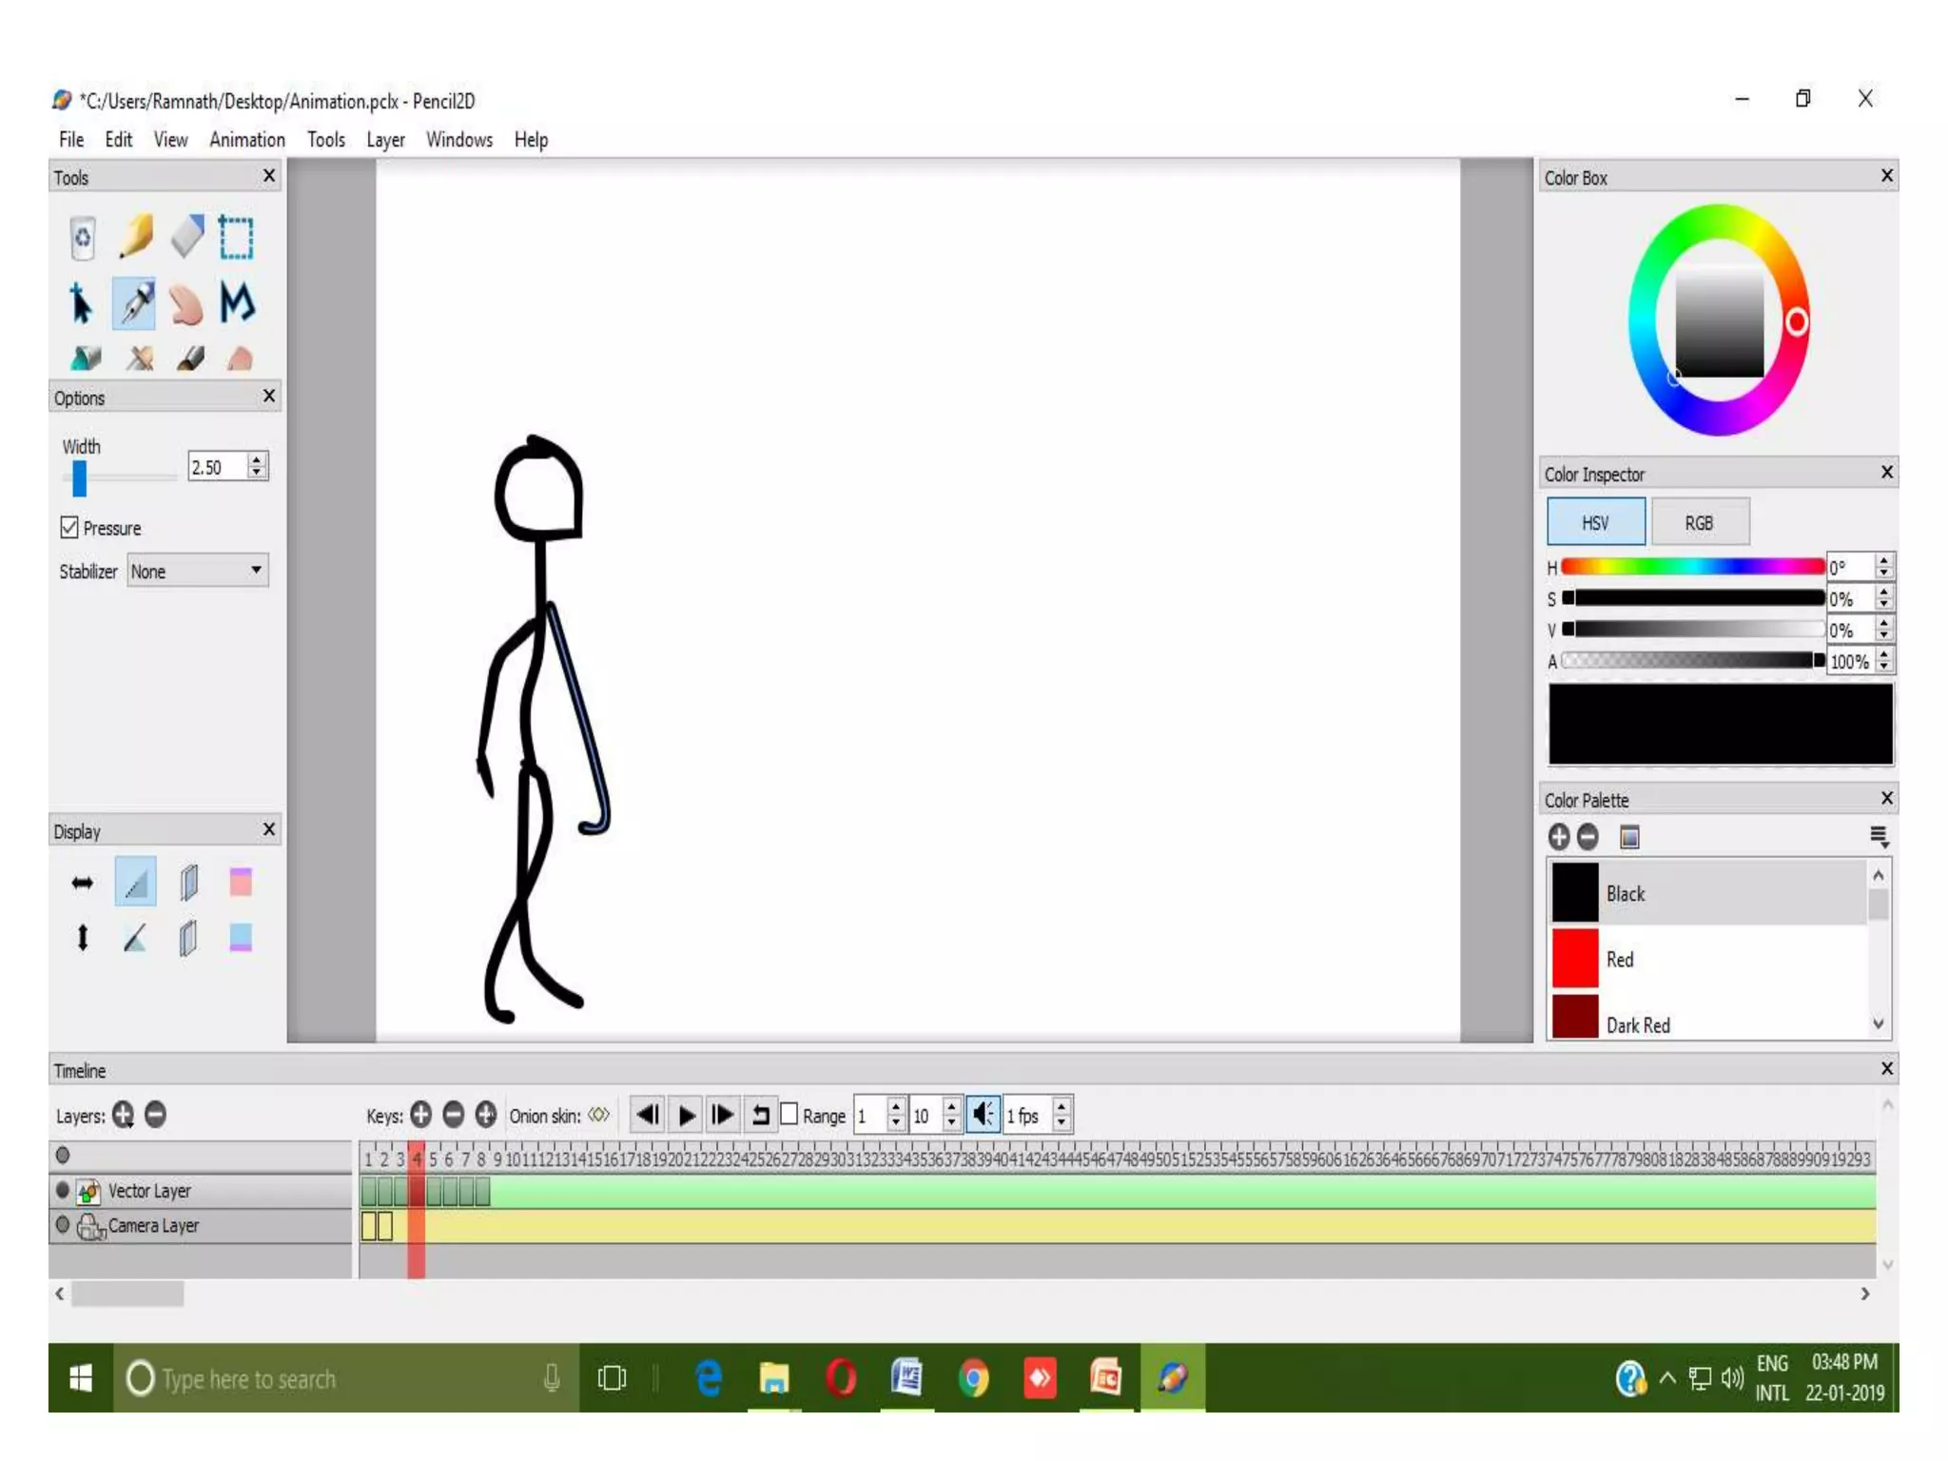Jump to the start frame
The height and width of the screenshot is (1461, 1948).
pyautogui.click(x=649, y=1114)
